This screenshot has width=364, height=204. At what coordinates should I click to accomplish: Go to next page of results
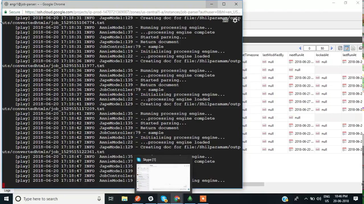(332, 48)
